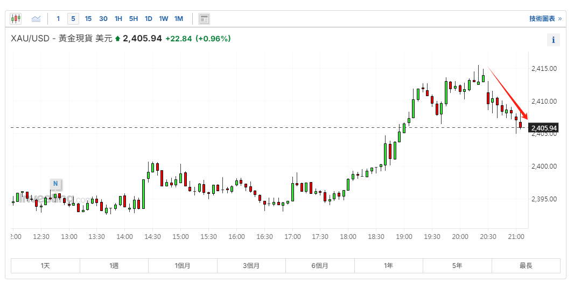Viewport: 574px width, 283px height.
Task: Open the info icon beside the price
Action: [553, 40]
